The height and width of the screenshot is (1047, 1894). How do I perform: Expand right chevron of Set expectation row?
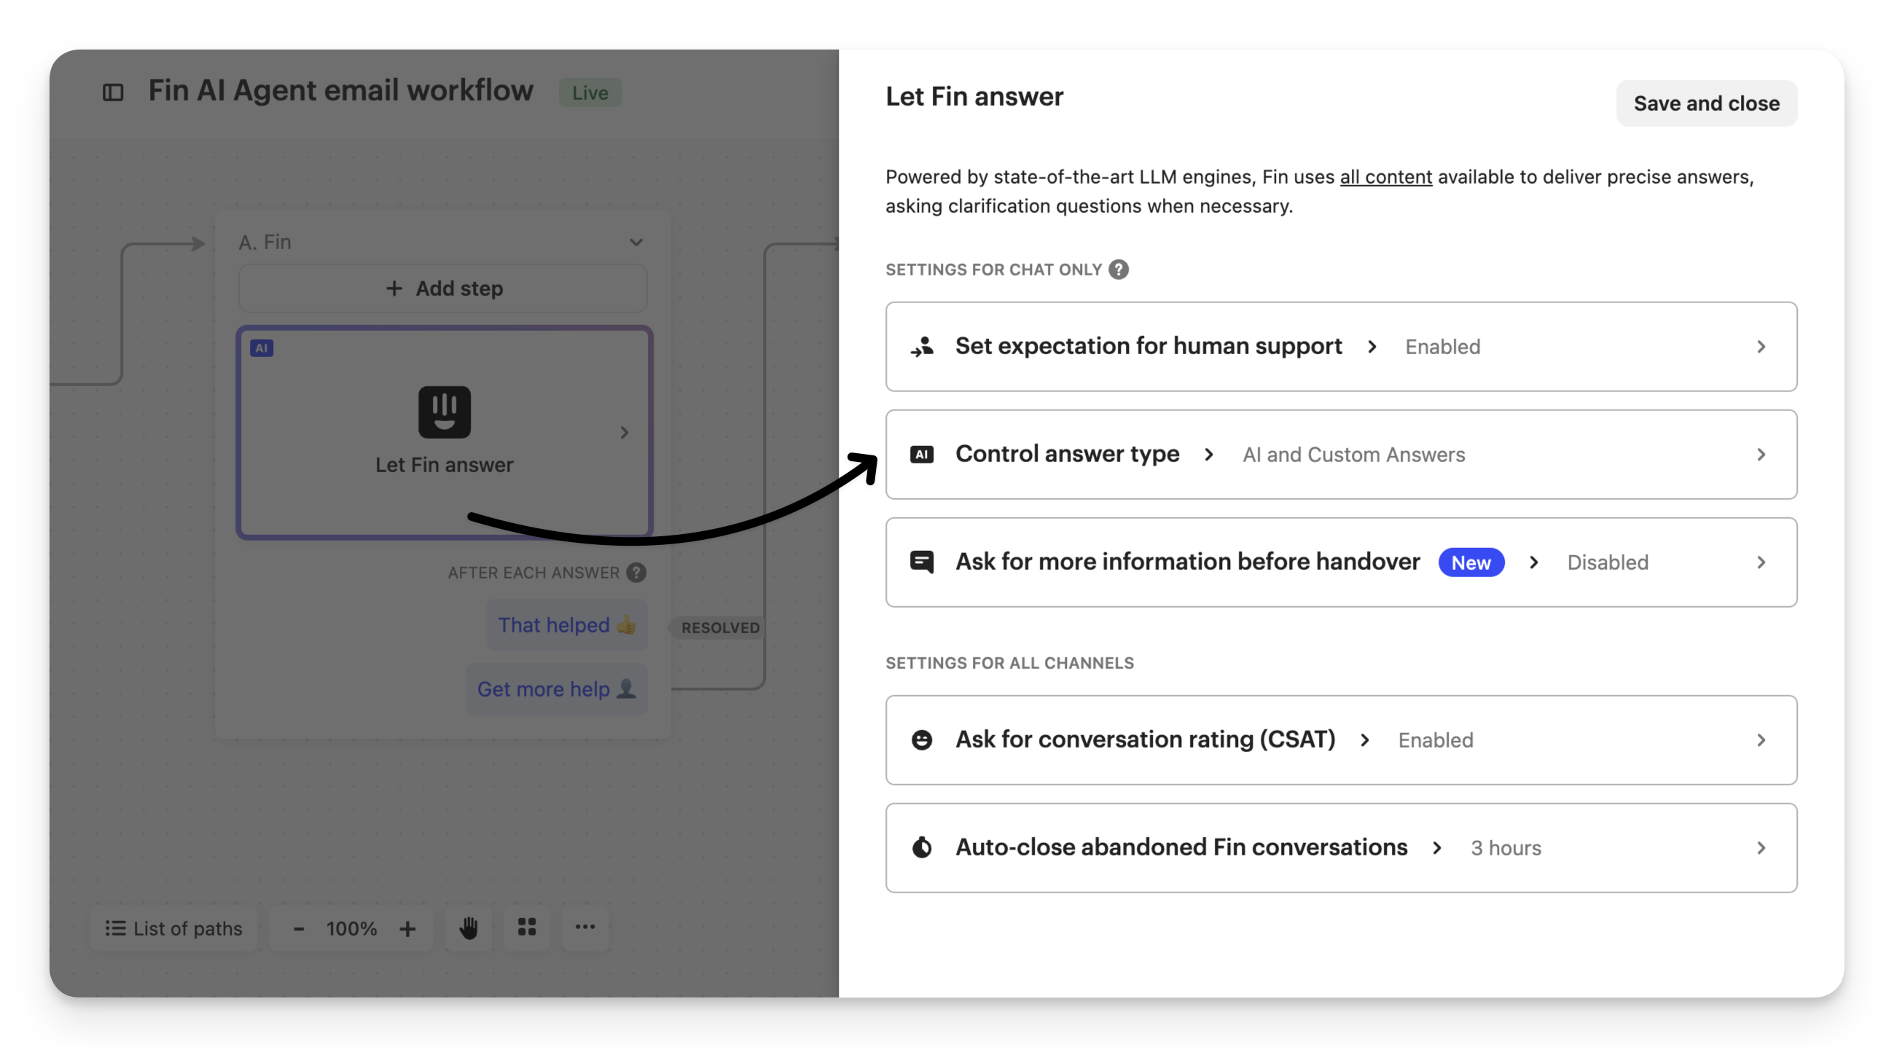click(x=1761, y=346)
